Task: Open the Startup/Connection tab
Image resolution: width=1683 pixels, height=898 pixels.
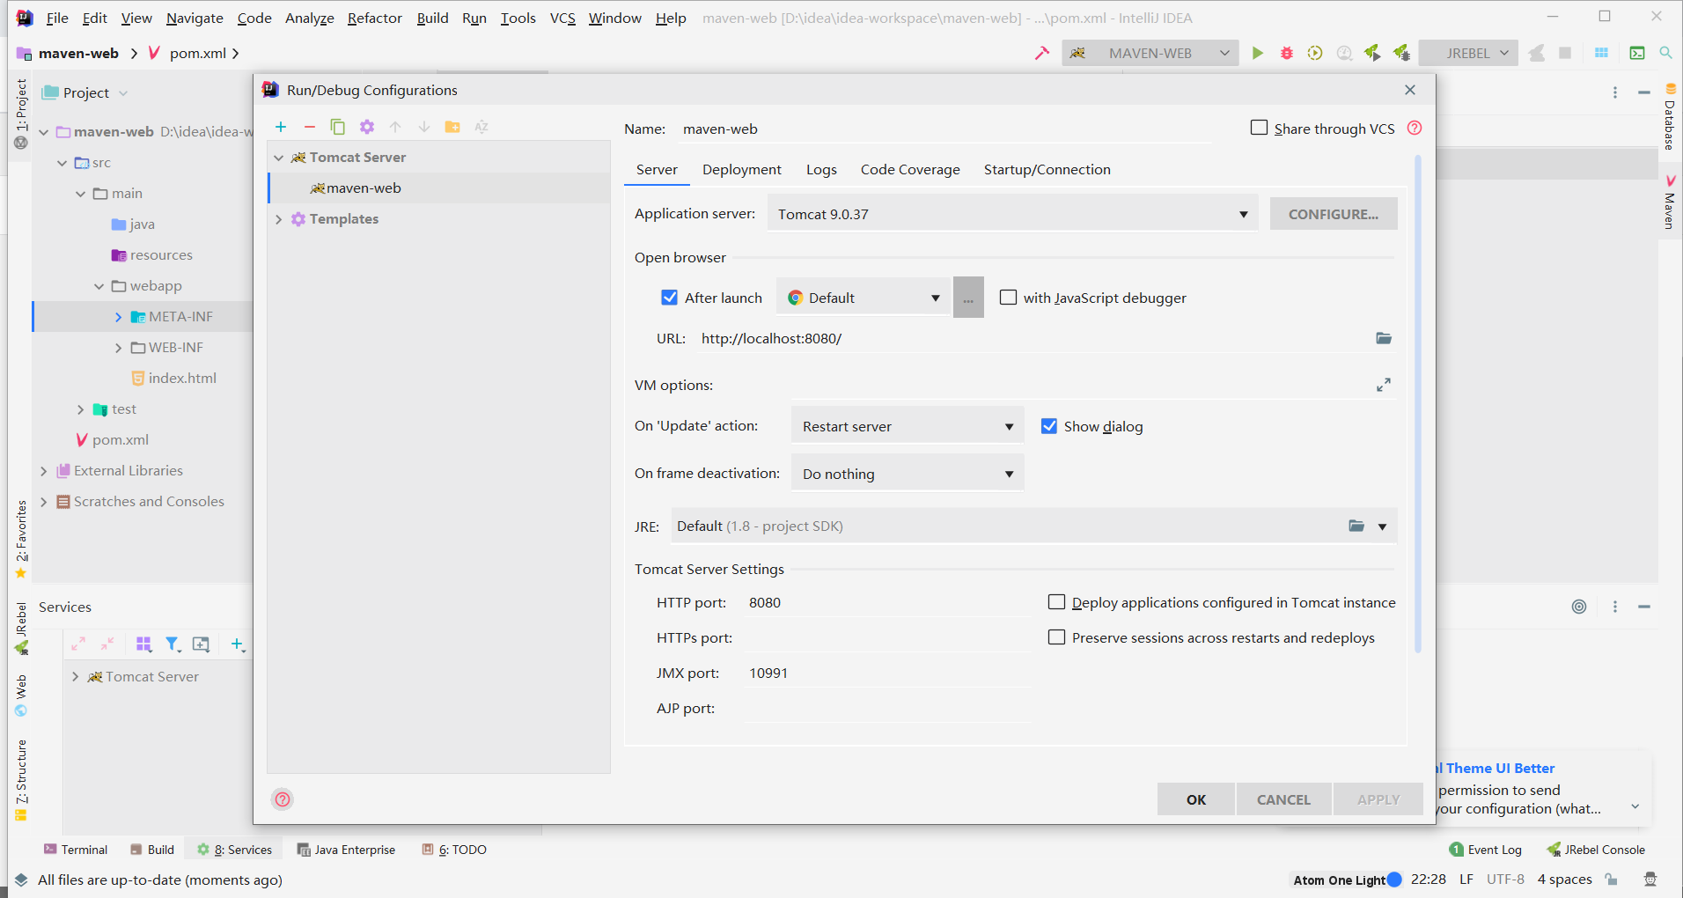Action: click(1047, 170)
